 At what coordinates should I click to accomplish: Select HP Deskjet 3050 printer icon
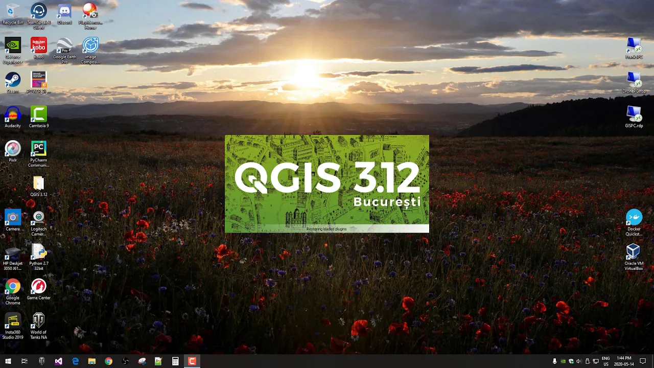13,257
